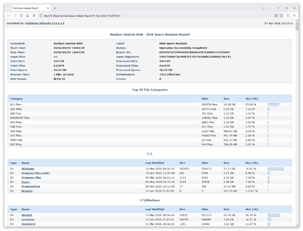
Task: Click the WIM Files category row
Action: (x=150, y=140)
